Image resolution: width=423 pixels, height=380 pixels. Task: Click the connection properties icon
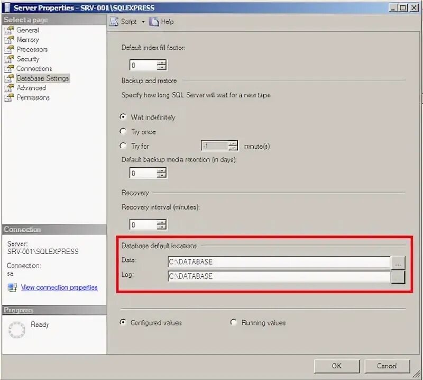[12, 287]
